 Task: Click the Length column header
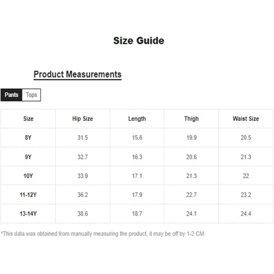pos(137,119)
